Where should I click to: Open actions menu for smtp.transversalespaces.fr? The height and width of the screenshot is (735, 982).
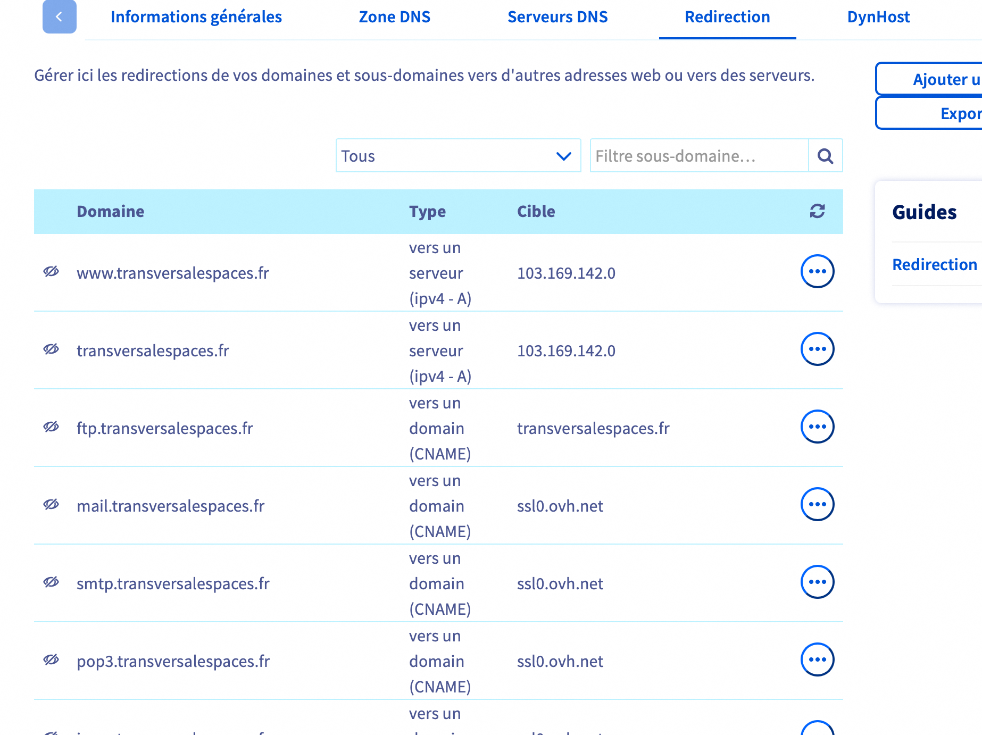pyautogui.click(x=817, y=582)
